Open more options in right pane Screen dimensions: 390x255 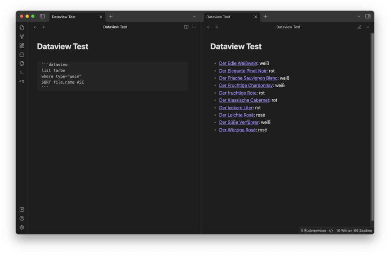tap(368, 27)
